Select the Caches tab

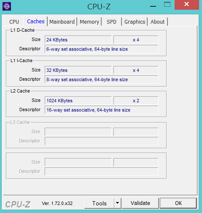(x=36, y=22)
